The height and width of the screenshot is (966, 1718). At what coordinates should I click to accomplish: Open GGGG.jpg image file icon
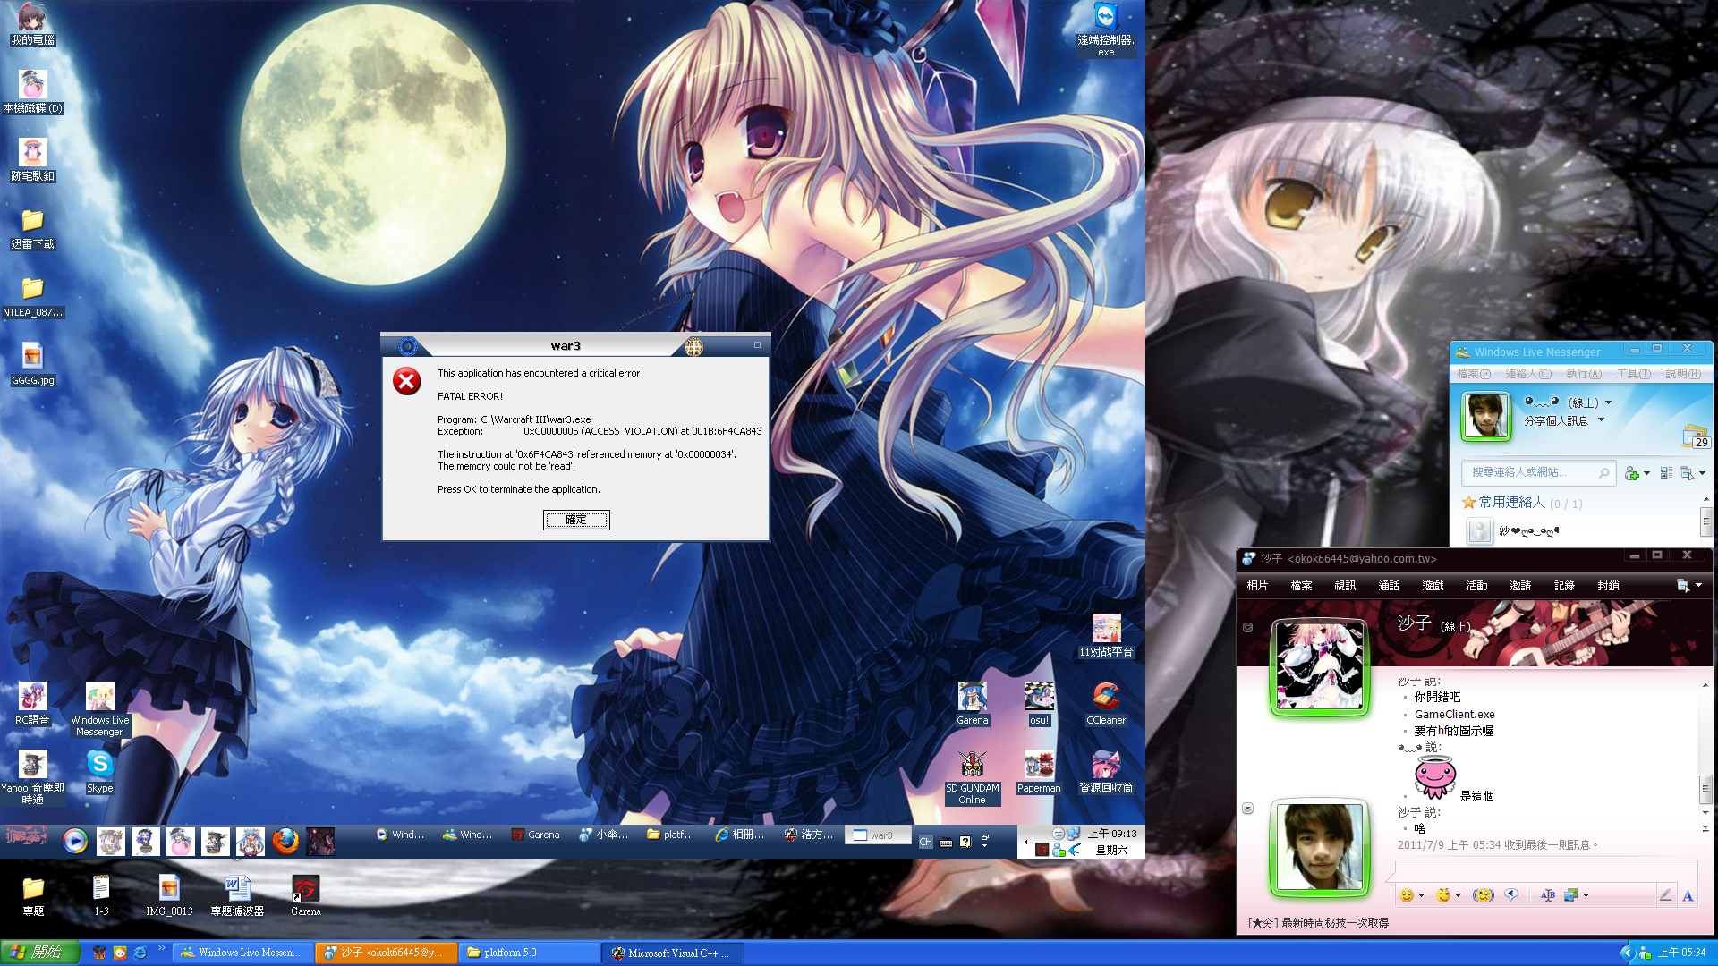click(32, 364)
